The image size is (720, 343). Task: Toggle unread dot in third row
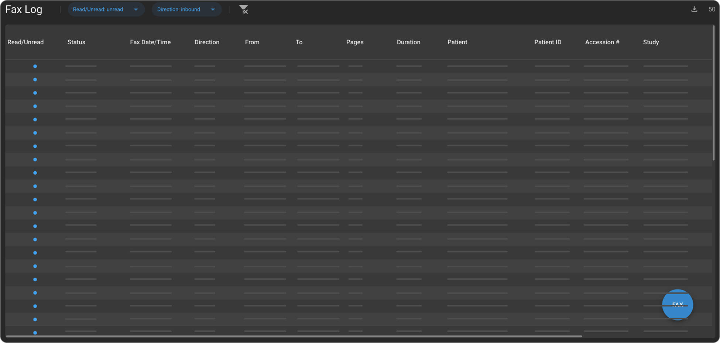point(35,93)
